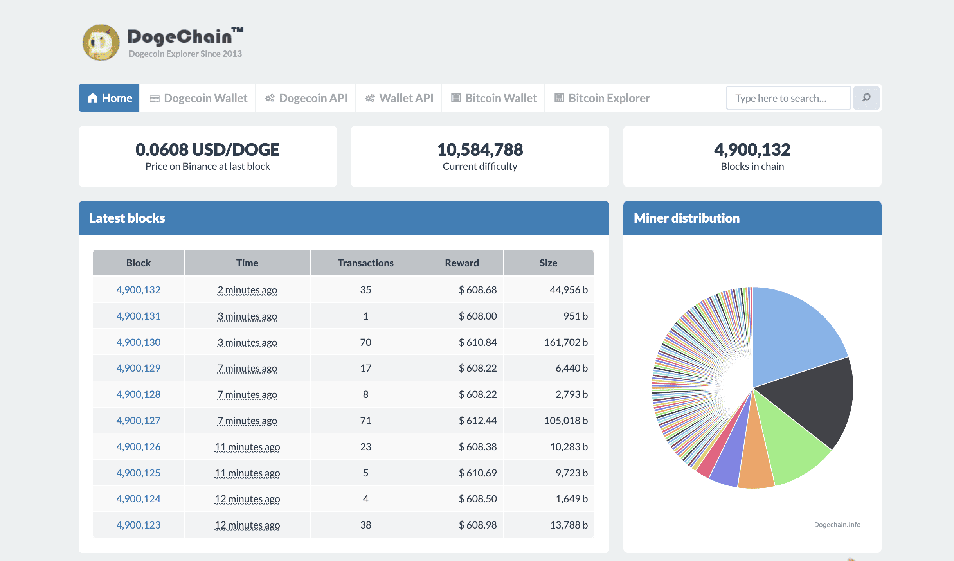
Task: Click the Bitcoin Explorer menu icon
Action: [559, 98]
